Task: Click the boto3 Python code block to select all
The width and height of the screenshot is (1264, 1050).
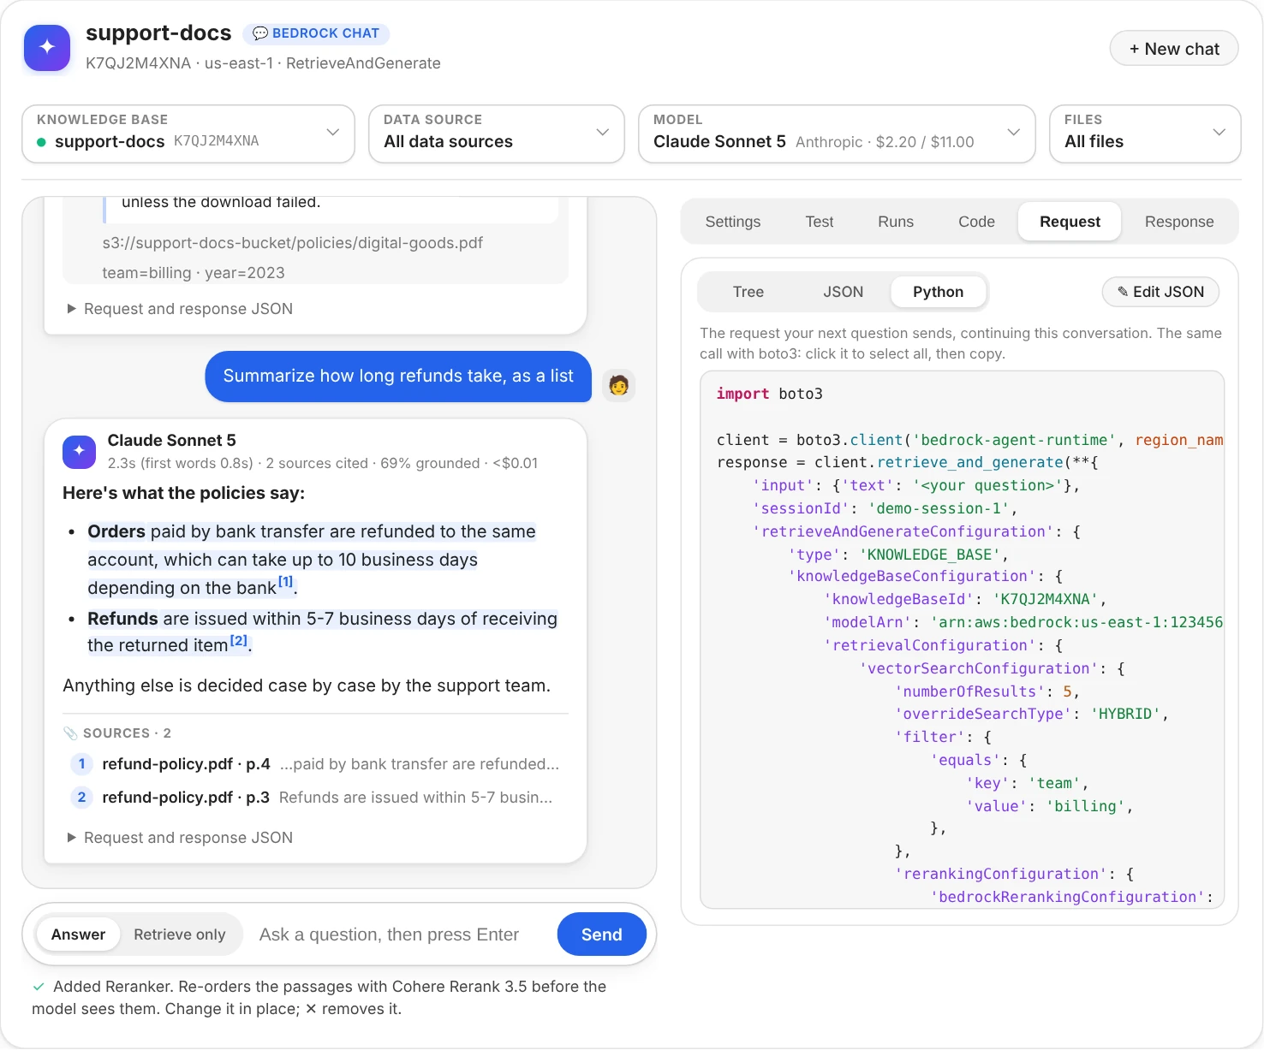Action: click(963, 640)
